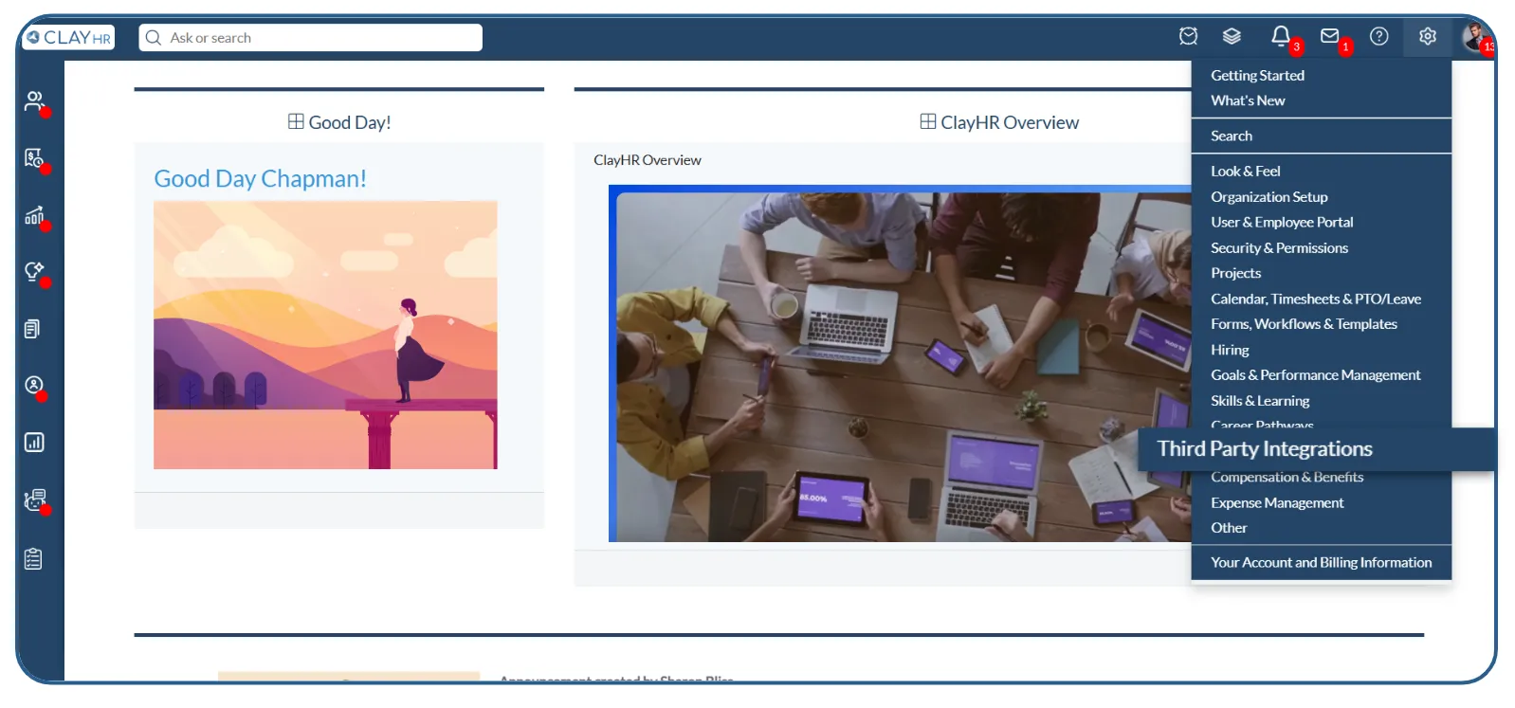The image size is (1515, 708).
Task: Open Forms, Workflows & Templates
Action: click(x=1304, y=324)
